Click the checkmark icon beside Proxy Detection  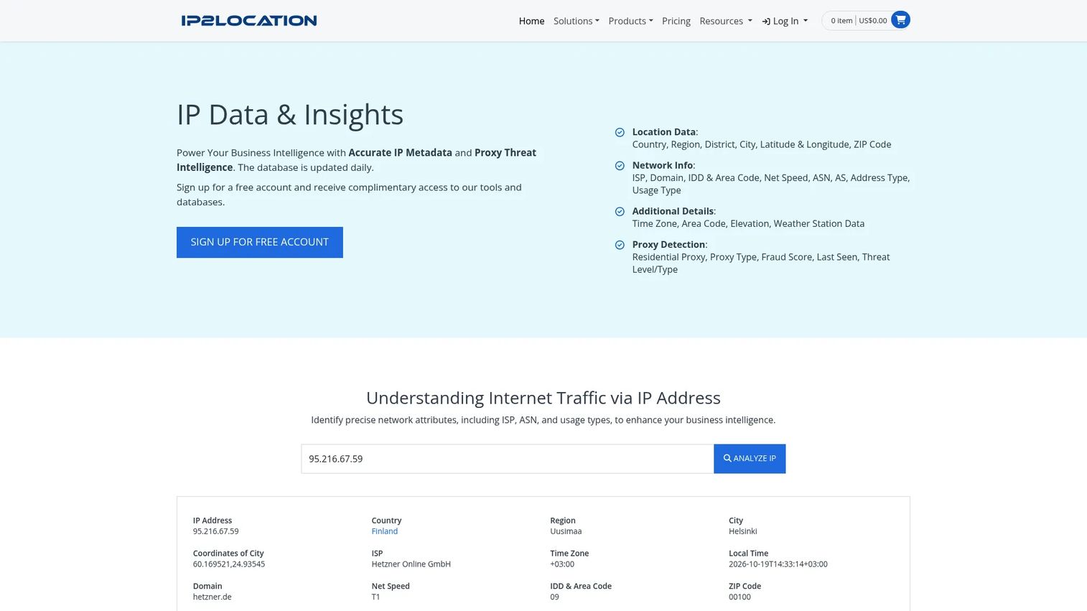click(620, 245)
